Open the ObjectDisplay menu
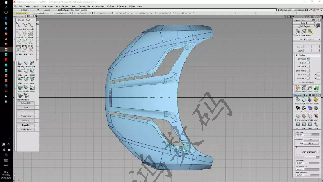The width and height of the screenshot is (323, 182). (x=48, y=7)
